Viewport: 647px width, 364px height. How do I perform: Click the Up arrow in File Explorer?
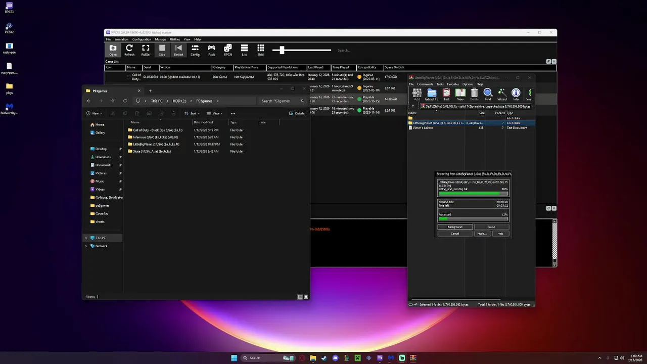[x=113, y=101]
